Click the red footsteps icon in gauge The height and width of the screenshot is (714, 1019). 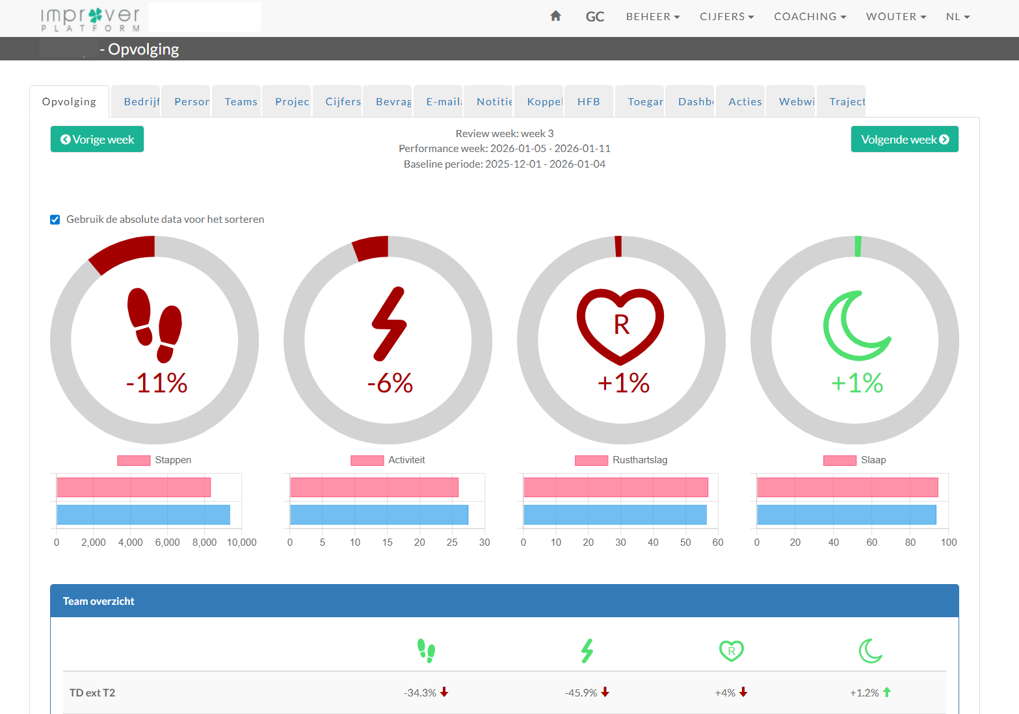(155, 325)
